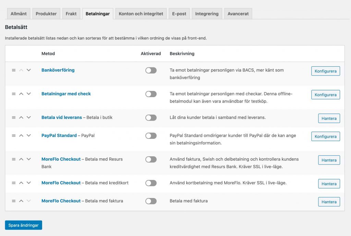The image size is (351, 236).
Task: Click the Beskrivning column header
Action: (x=182, y=54)
